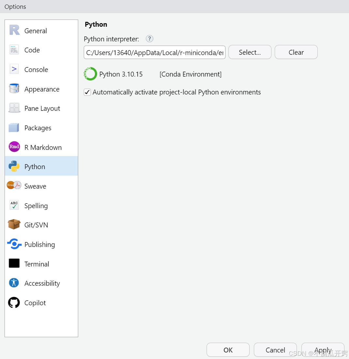
Task: Open R Markdown options label
Action: coord(43,148)
